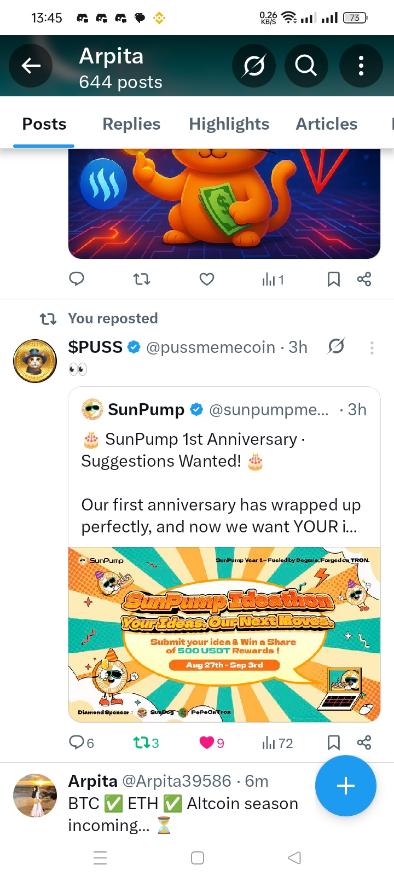Open the $PUSS profile avatar

pos(35,361)
